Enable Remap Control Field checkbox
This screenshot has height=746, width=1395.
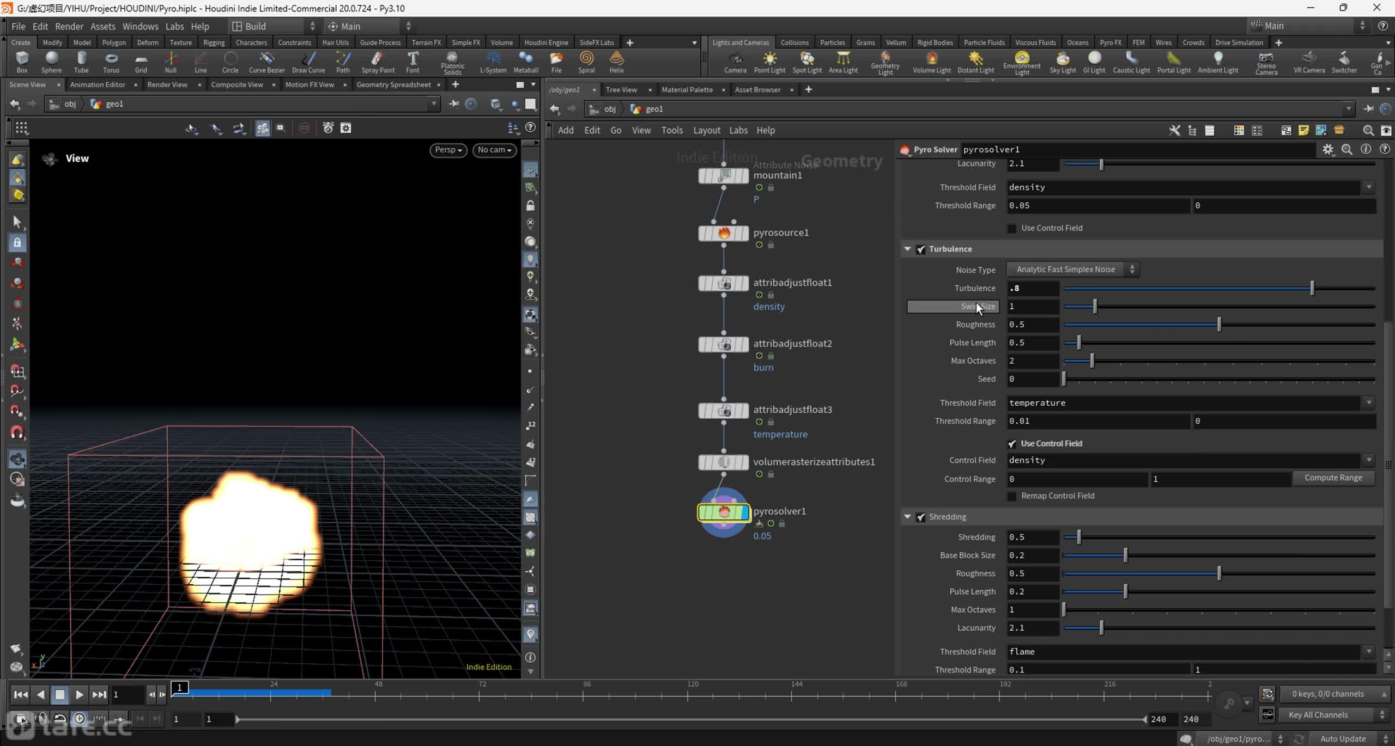pyautogui.click(x=1012, y=496)
